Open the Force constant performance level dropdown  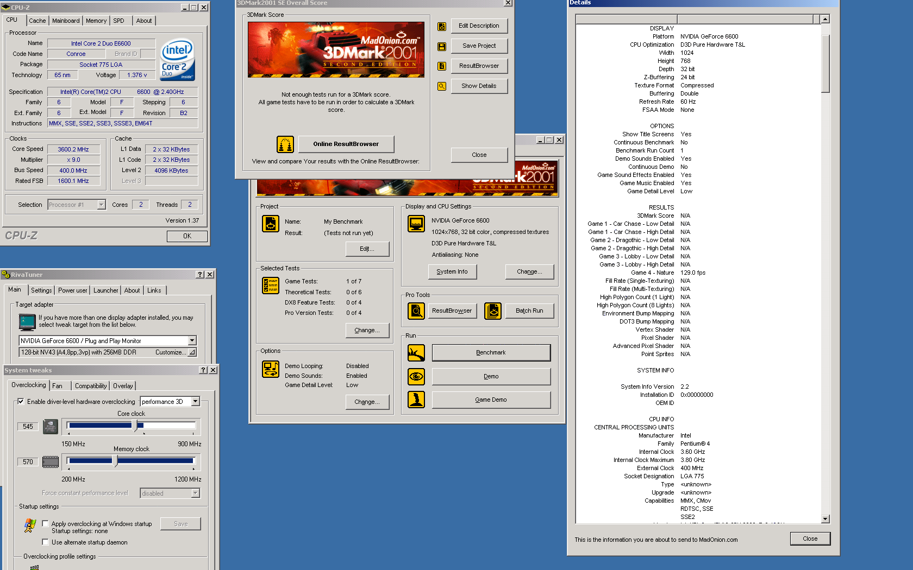click(196, 493)
